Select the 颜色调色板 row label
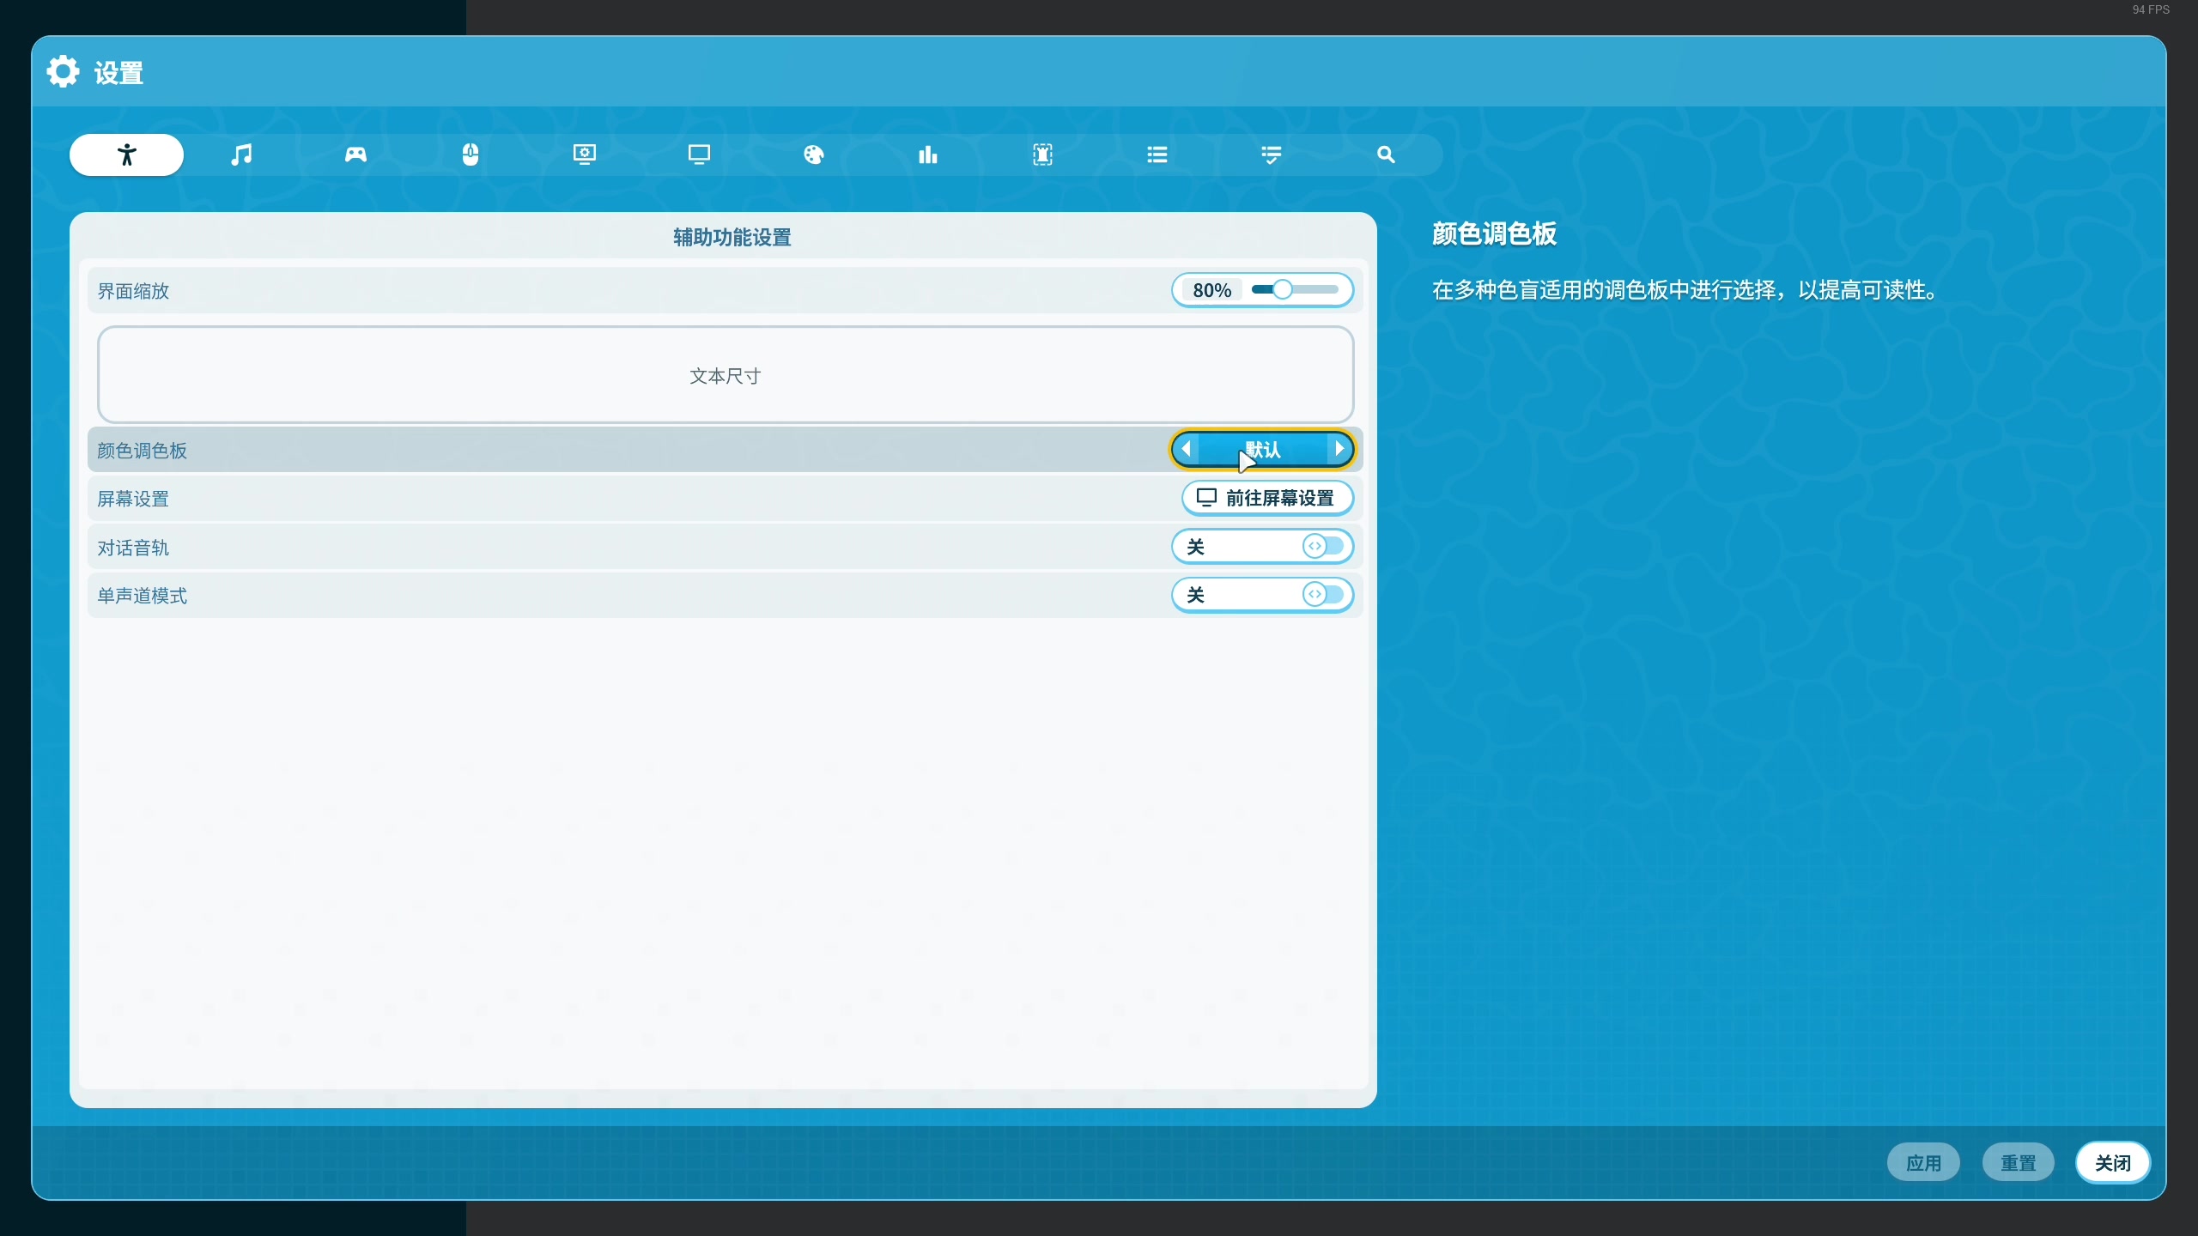The width and height of the screenshot is (2198, 1236). point(142,451)
